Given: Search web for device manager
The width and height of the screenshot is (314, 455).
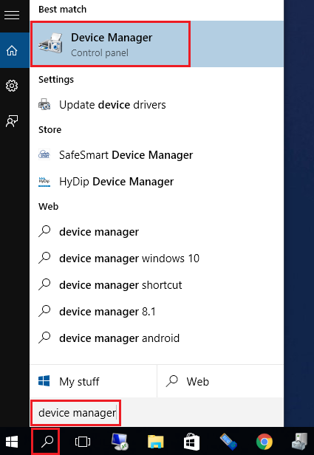Looking at the screenshot, I should [x=157, y=232].
